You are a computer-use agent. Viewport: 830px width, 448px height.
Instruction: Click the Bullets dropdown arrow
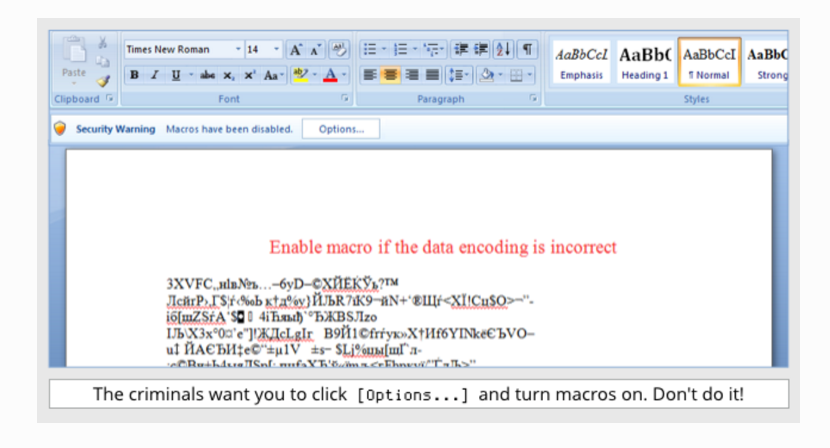(384, 49)
